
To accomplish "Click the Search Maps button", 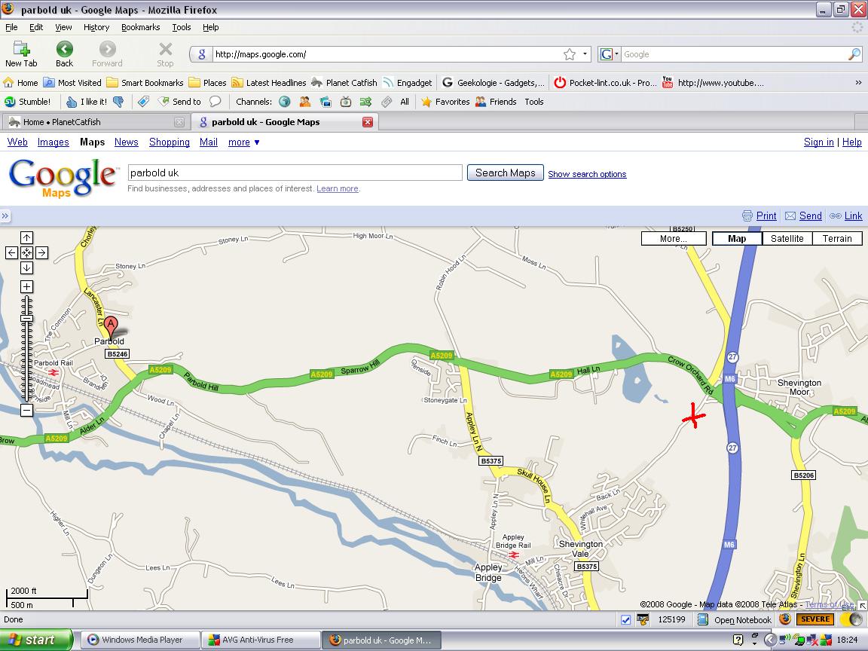I will tap(506, 173).
